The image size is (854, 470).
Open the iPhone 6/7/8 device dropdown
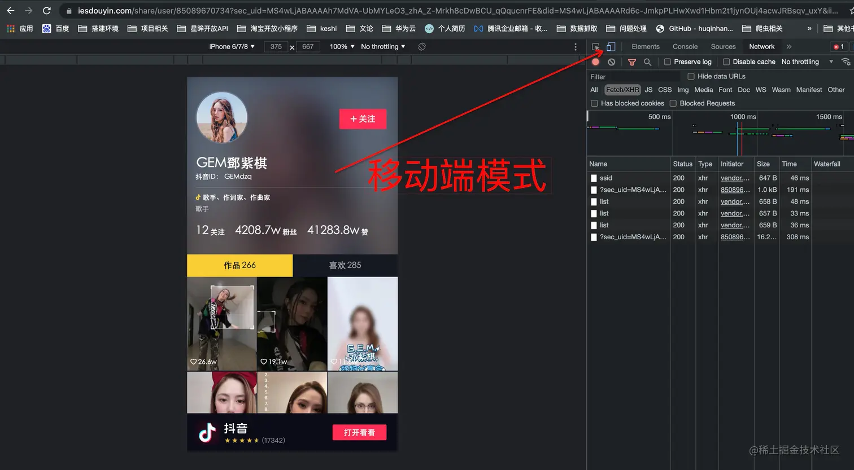point(232,47)
